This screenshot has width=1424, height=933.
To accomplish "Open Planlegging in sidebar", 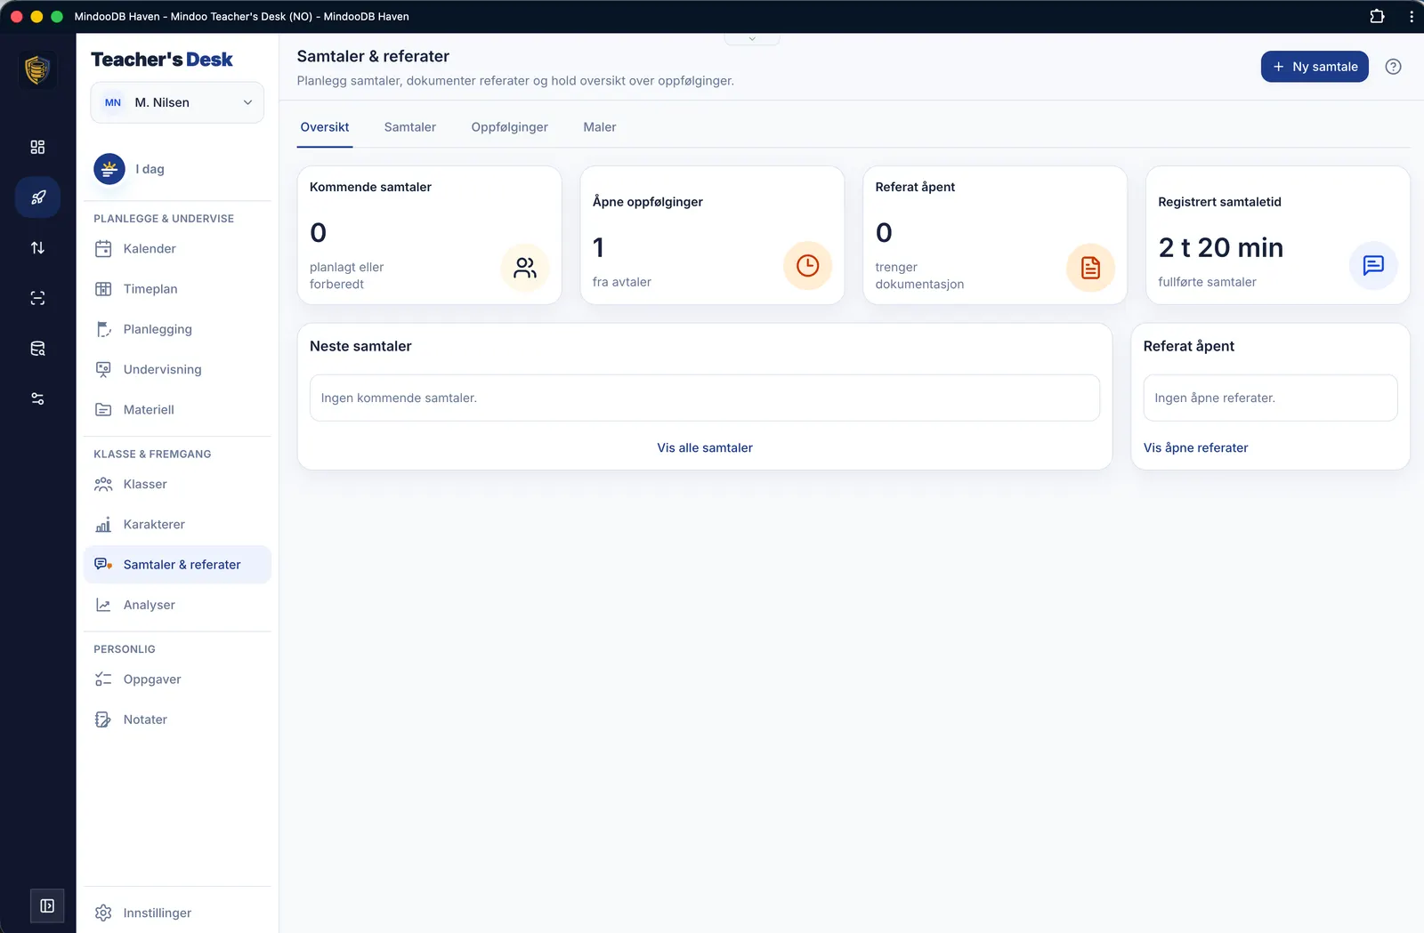I will pos(177,329).
